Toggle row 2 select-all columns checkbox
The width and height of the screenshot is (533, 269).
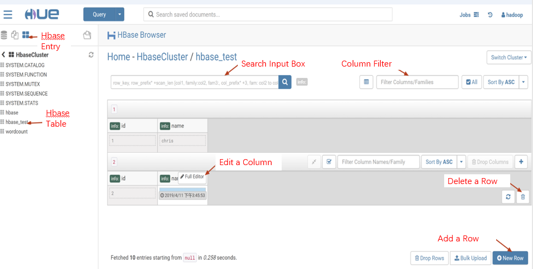[x=329, y=162]
